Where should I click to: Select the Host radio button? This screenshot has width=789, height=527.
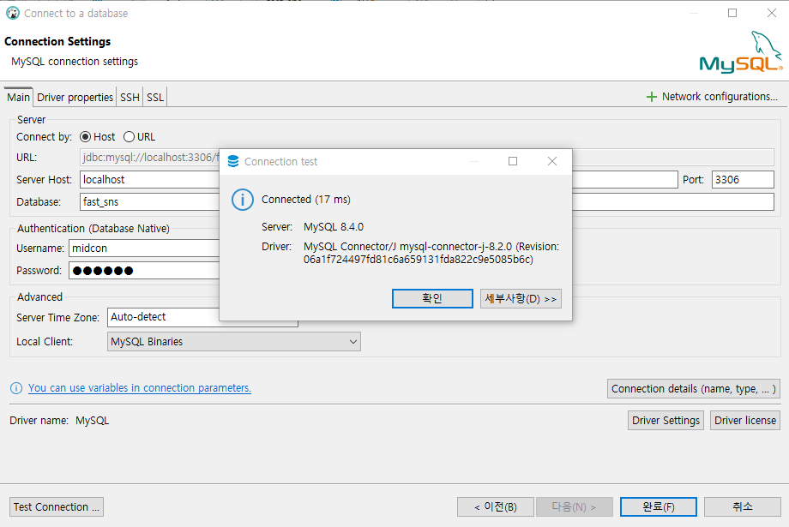coord(86,137)
